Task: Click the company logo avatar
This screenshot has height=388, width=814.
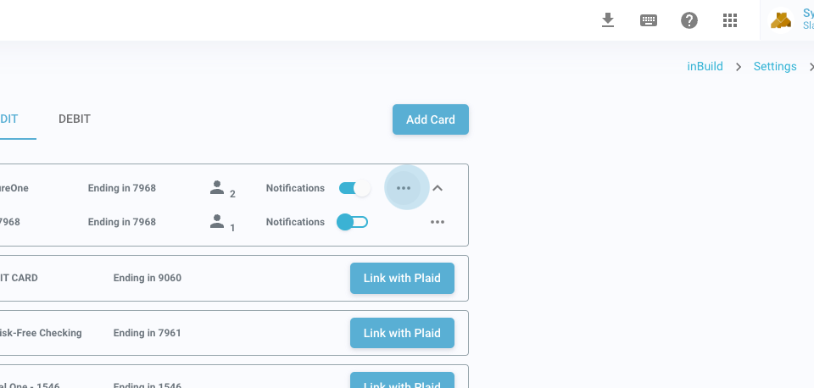Action: coord(781,20)
